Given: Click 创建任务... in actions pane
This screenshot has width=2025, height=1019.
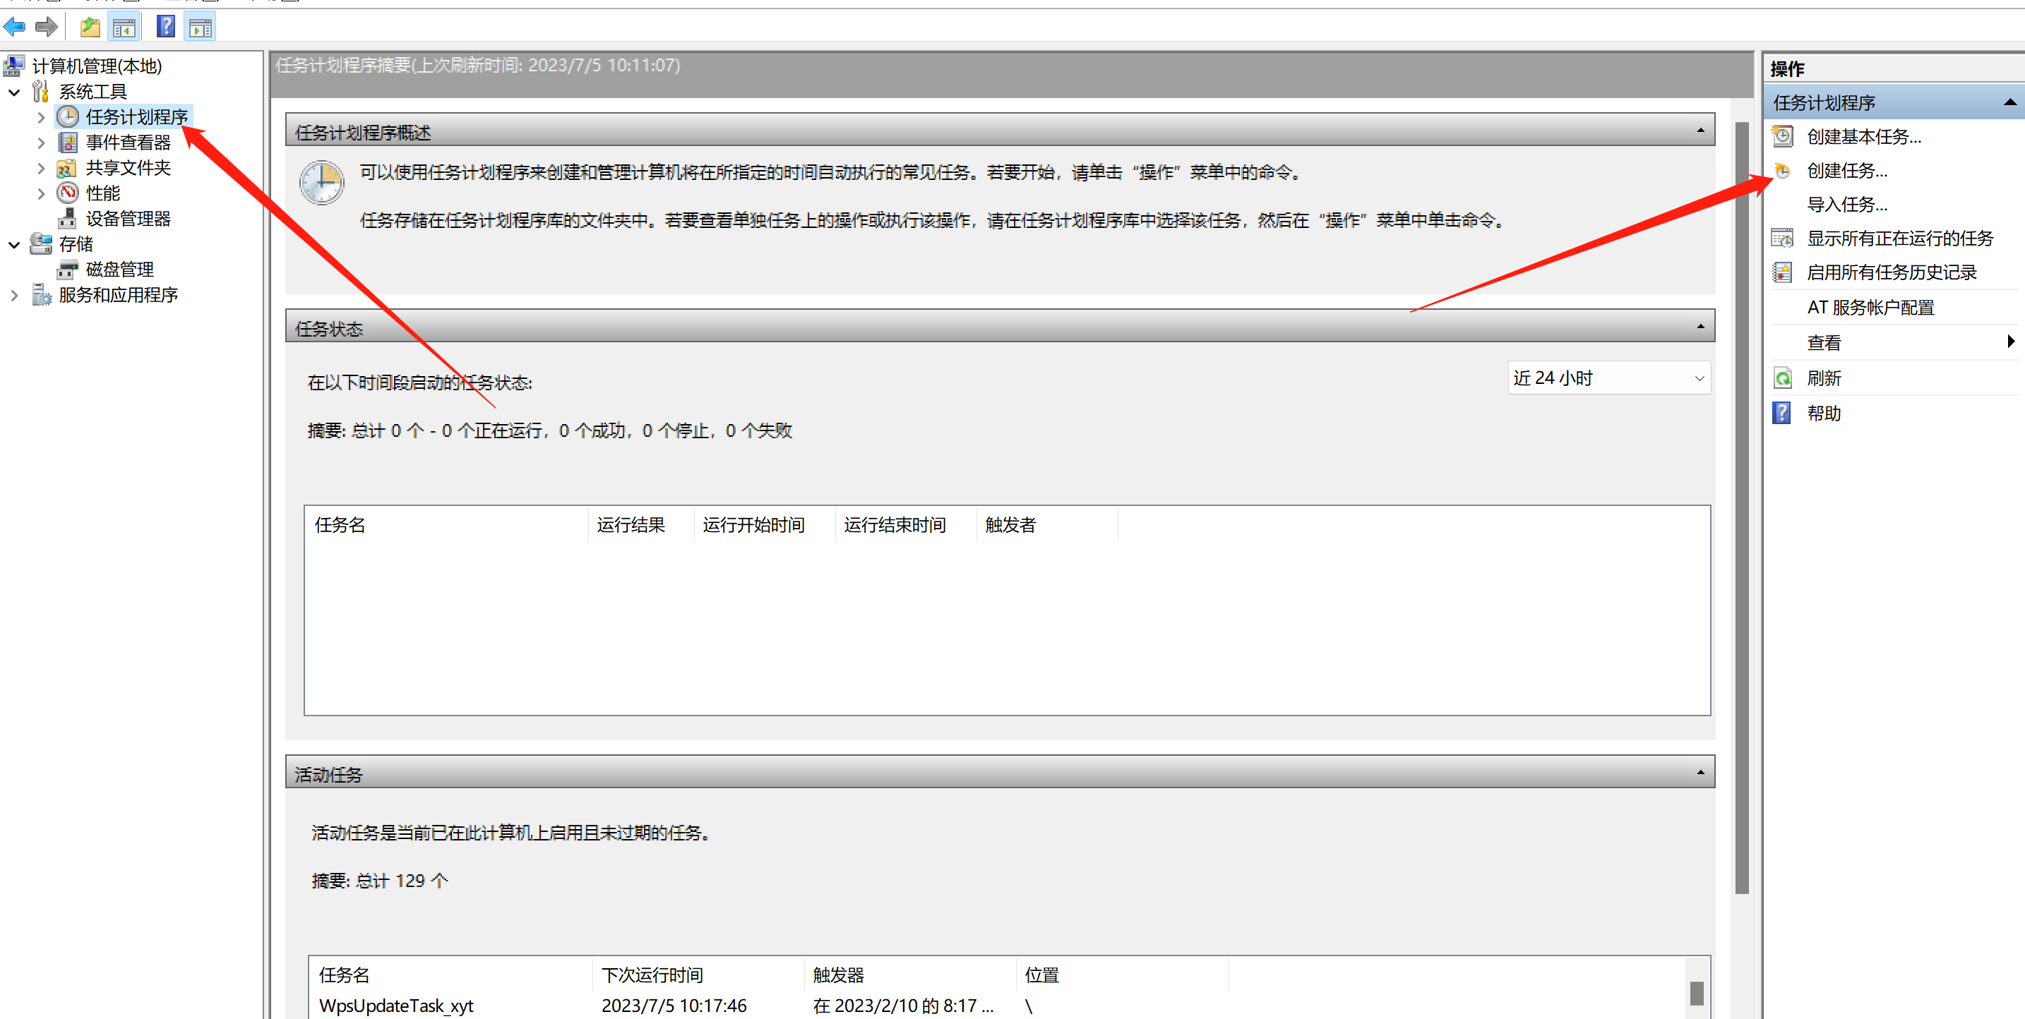Looking at the screenshot, I should 1846,171.
